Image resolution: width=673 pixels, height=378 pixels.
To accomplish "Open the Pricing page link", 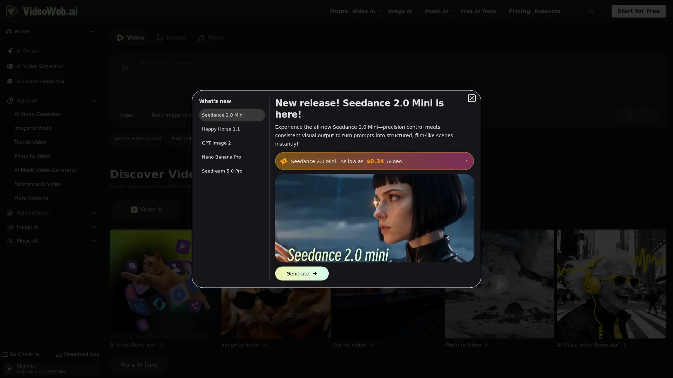I will (x=519, y=11).
